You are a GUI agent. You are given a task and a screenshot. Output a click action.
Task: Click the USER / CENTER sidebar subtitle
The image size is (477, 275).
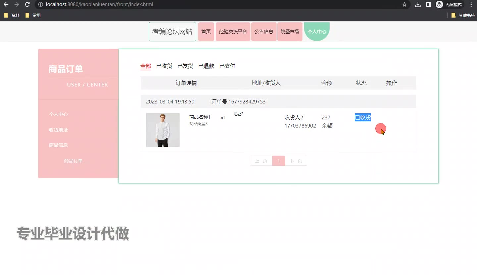pyautogui.click(x=87, y=85)
